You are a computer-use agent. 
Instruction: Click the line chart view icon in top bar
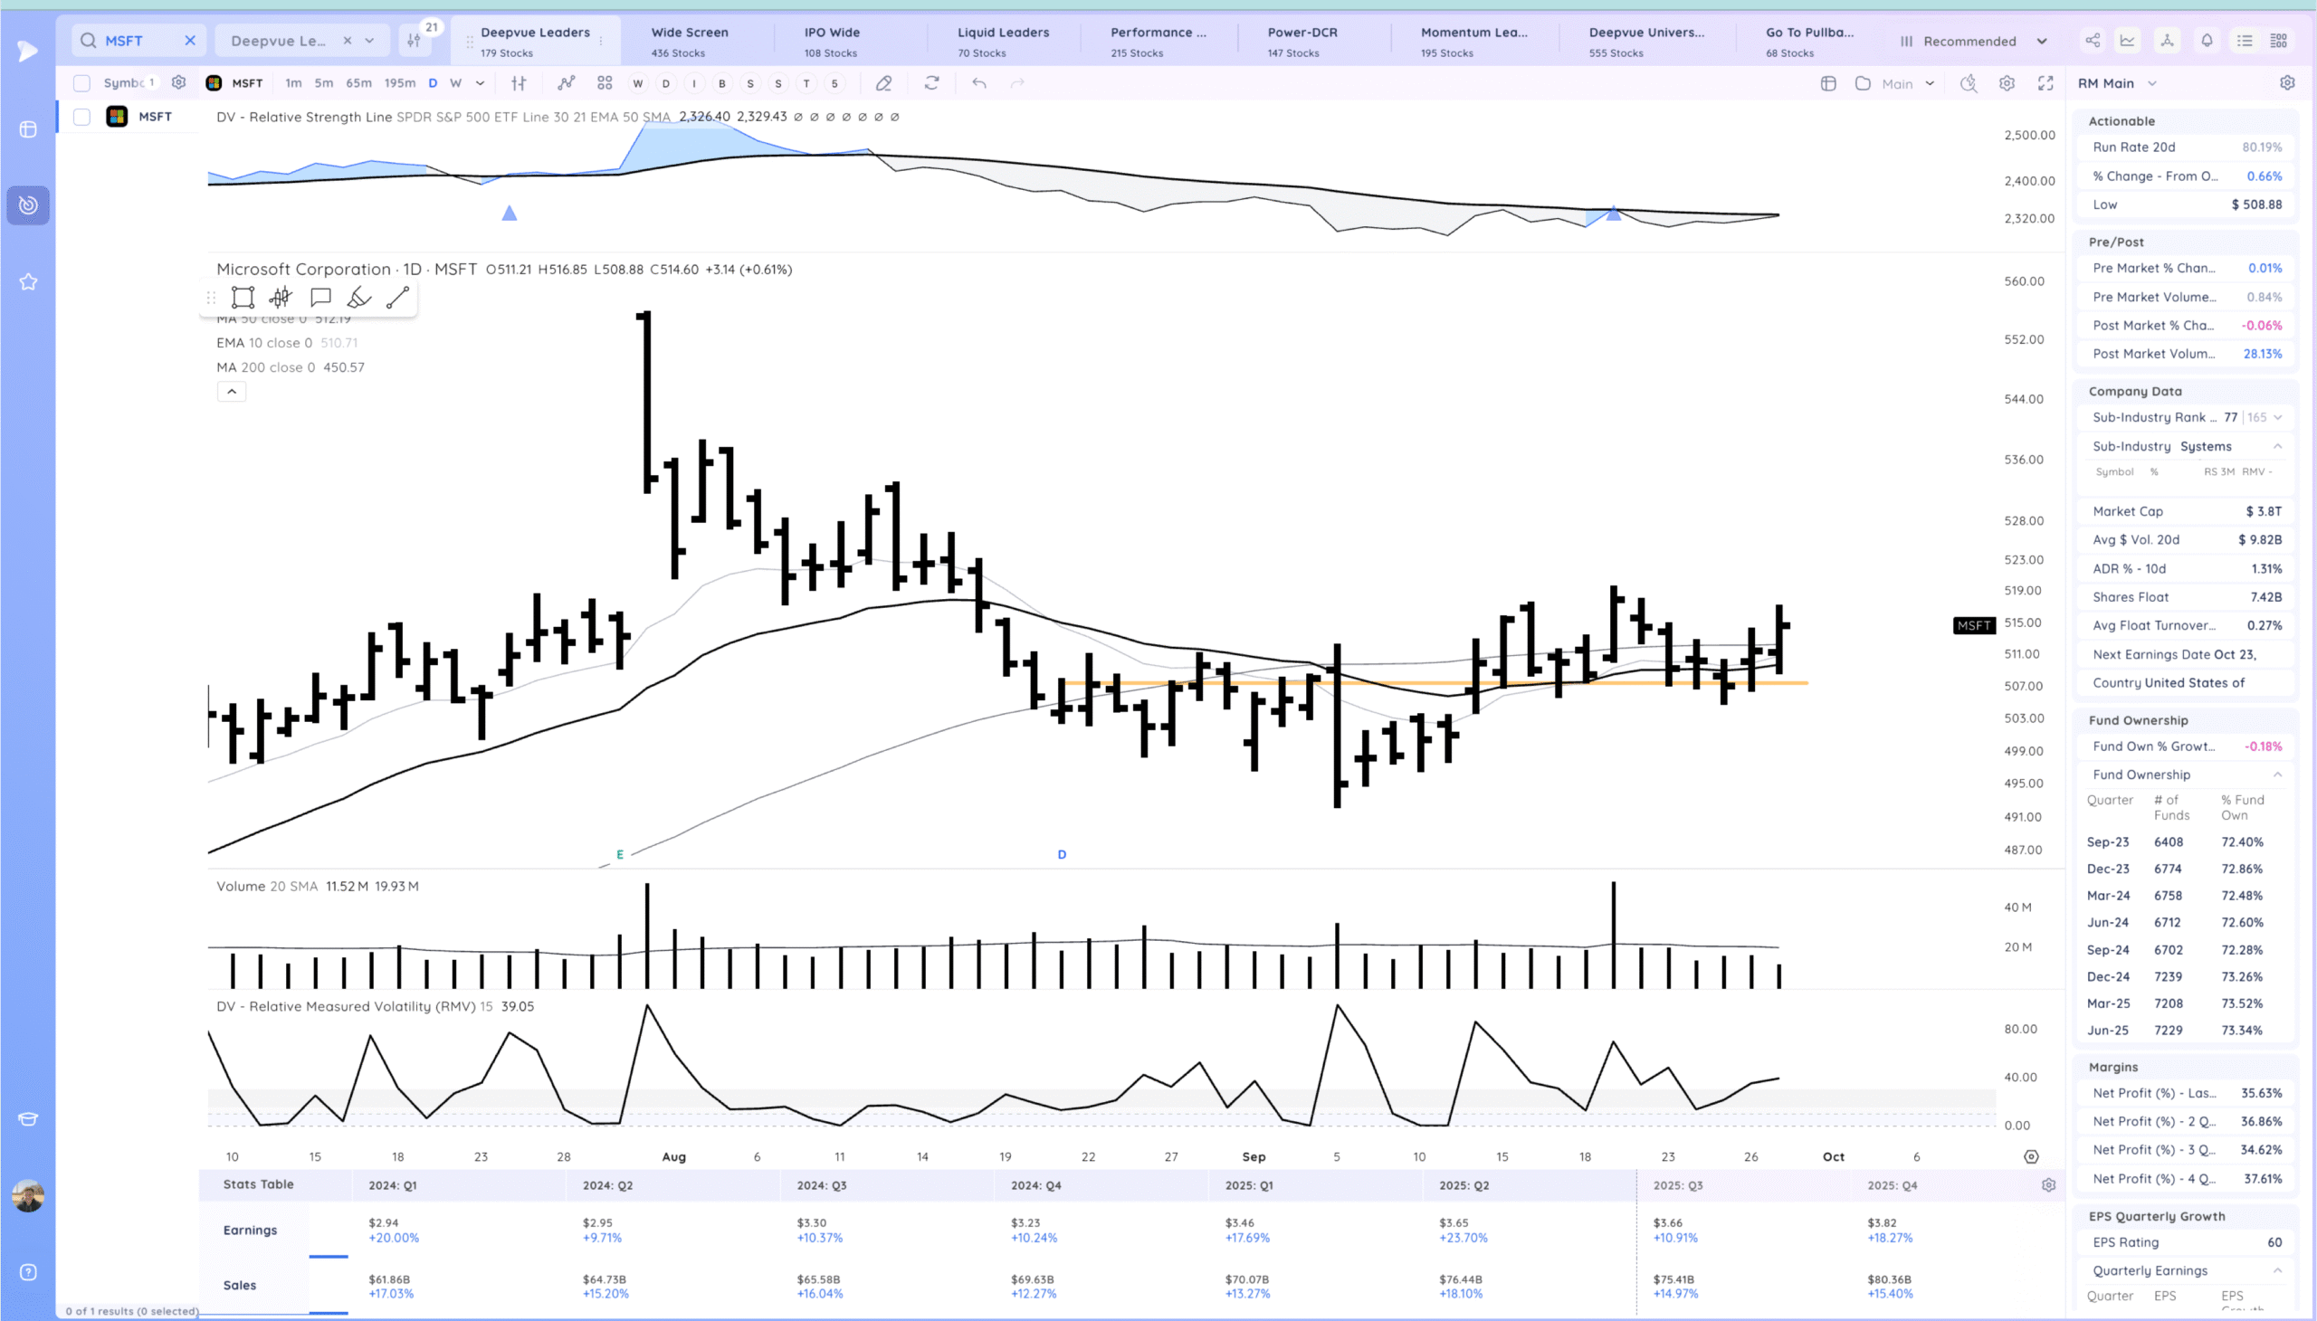(x=2127, y=41)
